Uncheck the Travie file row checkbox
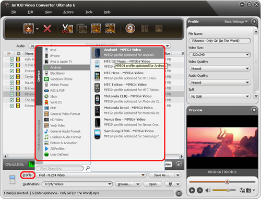The image size is (261, 199). (11, 65)
